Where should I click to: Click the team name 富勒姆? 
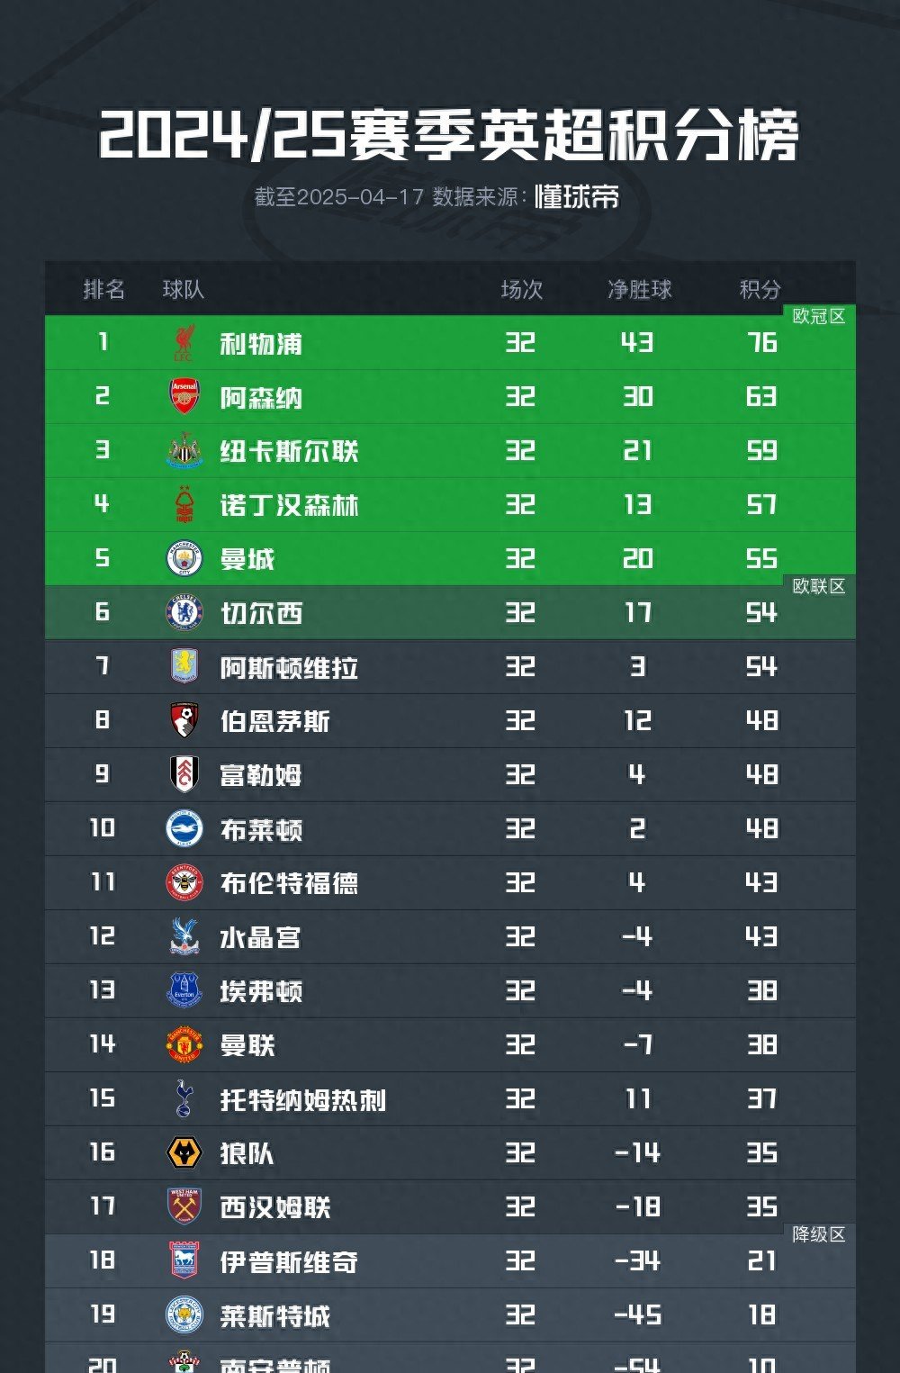(x=261, y=775)
